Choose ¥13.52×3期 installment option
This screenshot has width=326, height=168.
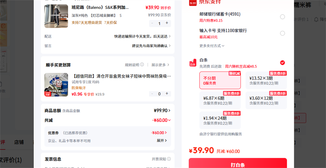pos(266,80)
